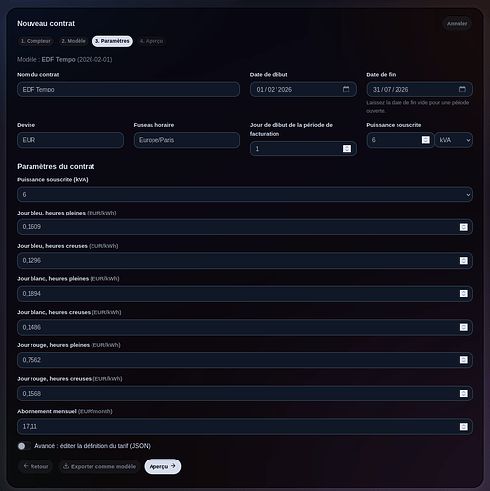The image size is (490, 491).
Task: Click the Aperçu next button
Action: 162,466
